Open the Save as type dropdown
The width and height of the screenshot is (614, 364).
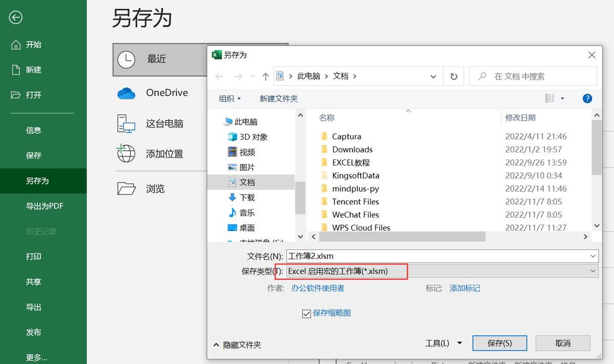pyautogui.click(x=593, y=271)
